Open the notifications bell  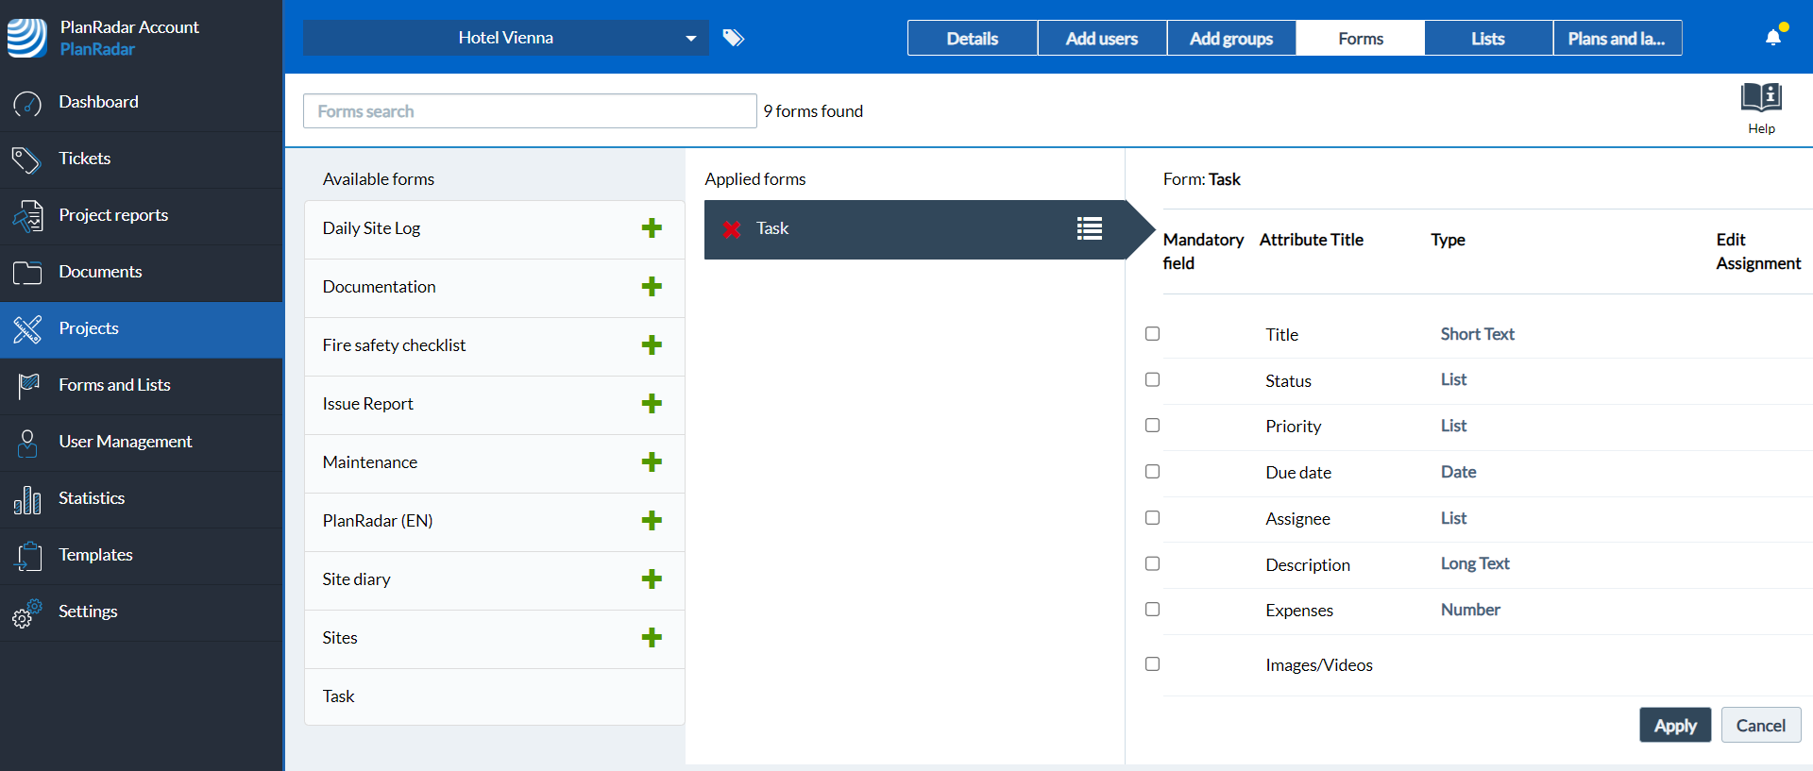1773,37
